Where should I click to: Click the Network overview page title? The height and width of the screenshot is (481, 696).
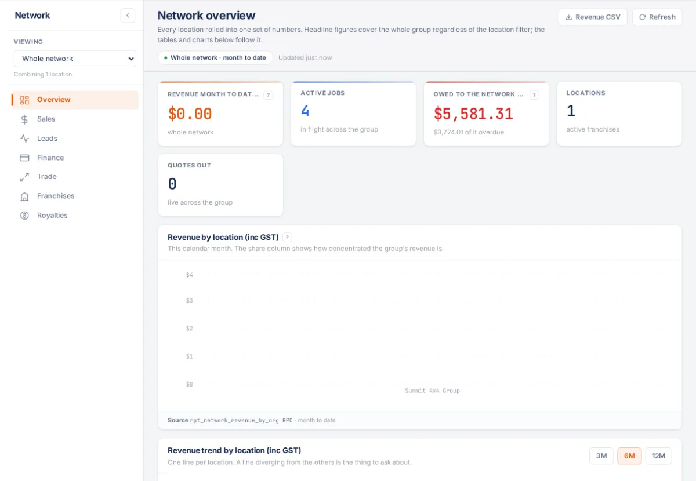pyautogui.click(x=206, y=16)
